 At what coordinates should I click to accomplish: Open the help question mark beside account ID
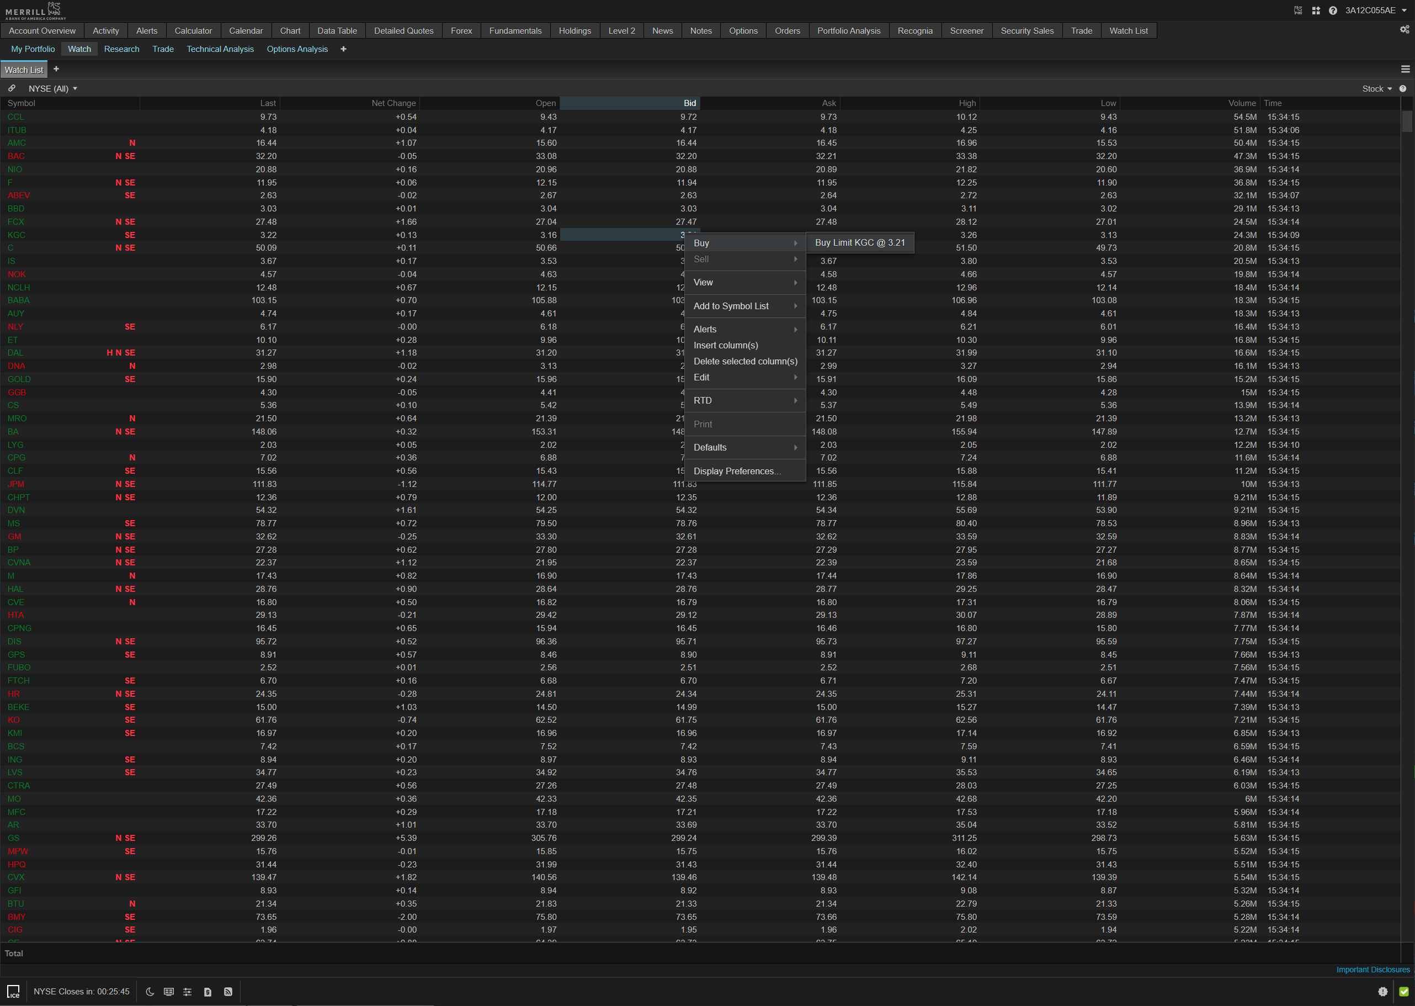(1333, 10)
